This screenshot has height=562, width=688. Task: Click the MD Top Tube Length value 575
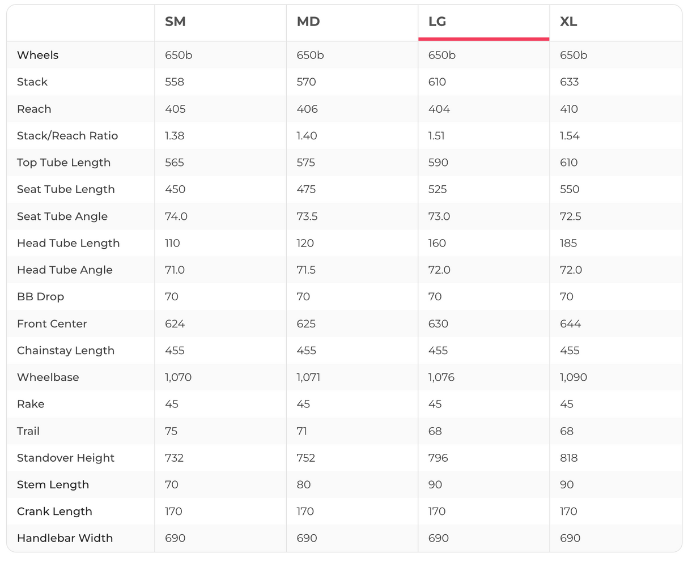point(306,163)
